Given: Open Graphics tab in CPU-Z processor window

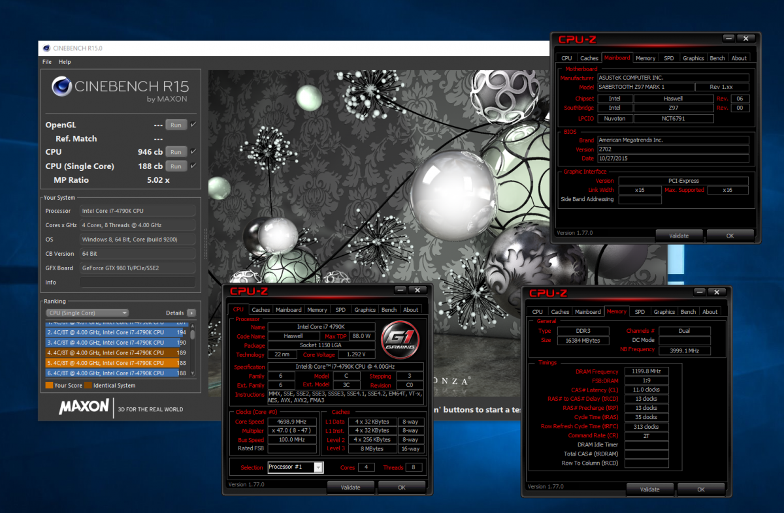Looking at the screenshot, I should tap(365, 310).
